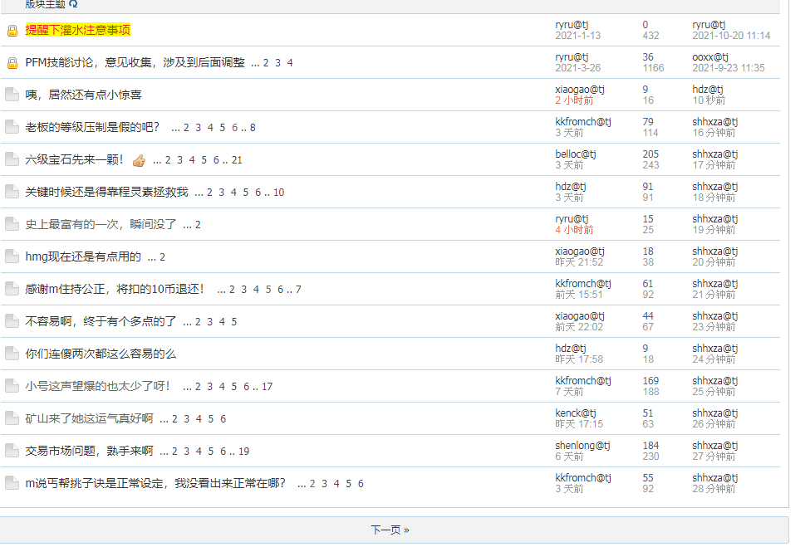Viewport: 810px width, 547px height.
Task: View author belloc@tj of 六级宝石 thread
Action: pos(576,154)
